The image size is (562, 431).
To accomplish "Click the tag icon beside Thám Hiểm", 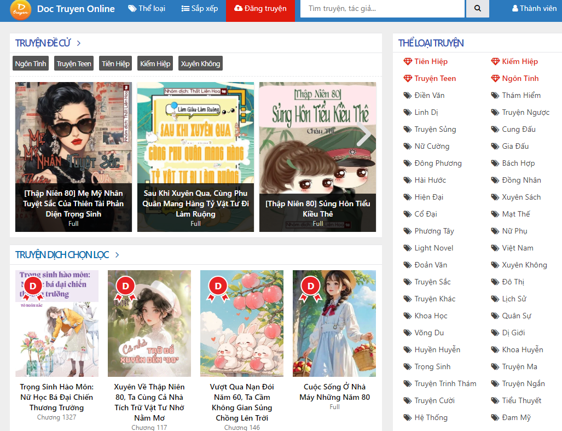I will pyautogui.click(x=495, y=95).
